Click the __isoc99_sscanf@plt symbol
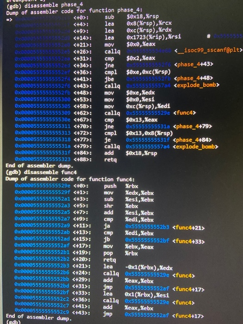 coord(208,50)
